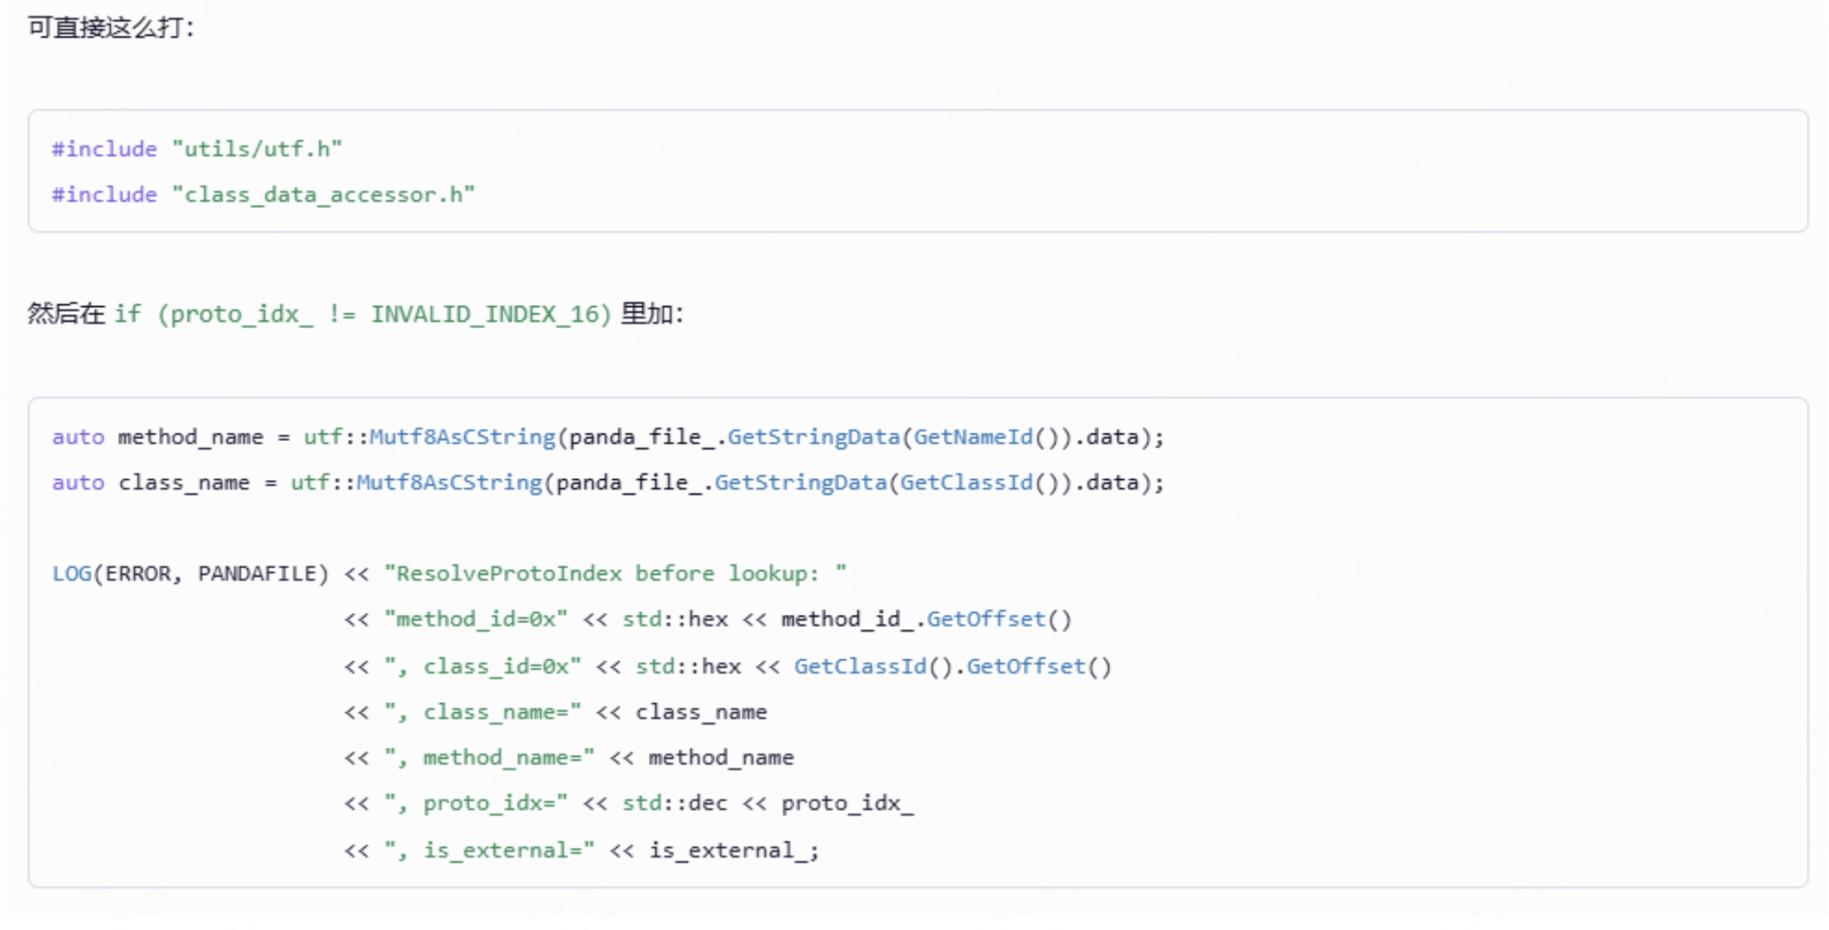
Task: Click the "method_id=0x" string literal
Action: coord(476,620)
